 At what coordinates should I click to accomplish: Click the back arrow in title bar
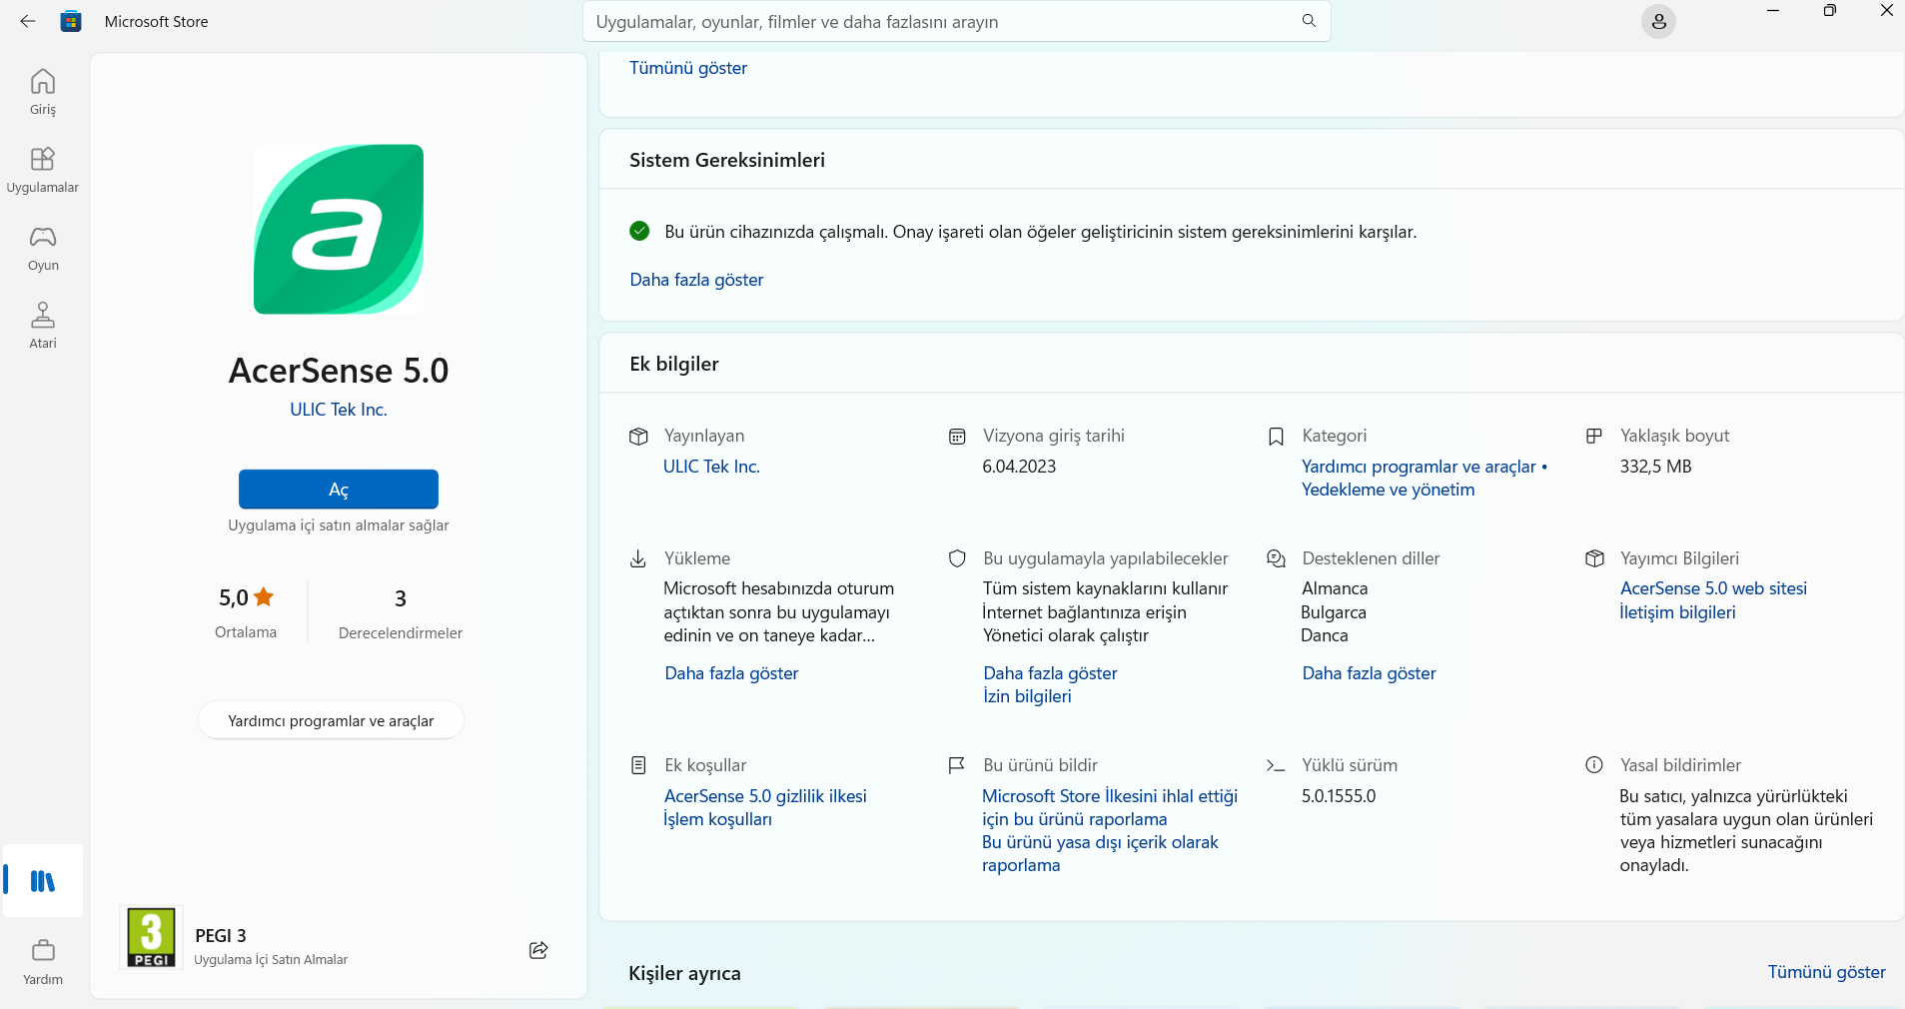click(28, 21)
